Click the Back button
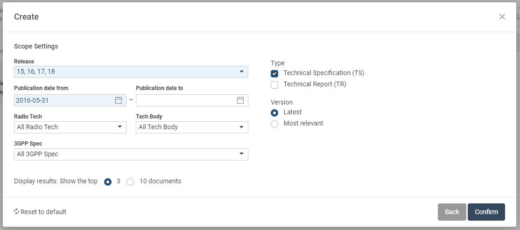 [x=452, y=212]
